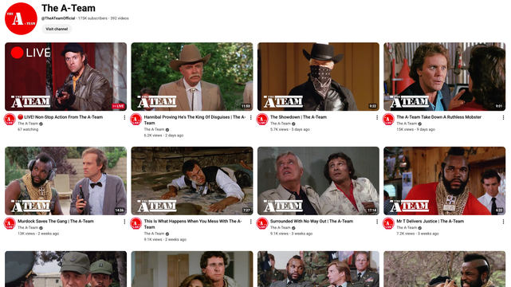The height and width of the screenshot is (287, 511).
Task: Open three-dot menu for Hannibal disguises video
Action: pos(250,117)
